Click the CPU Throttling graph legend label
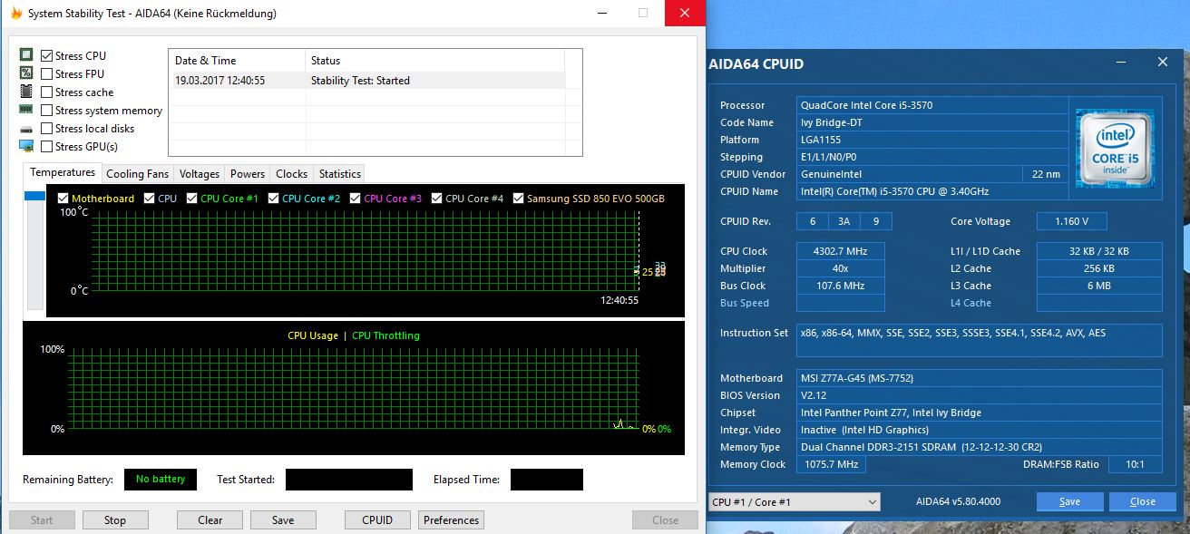This screenshot has height=534, width=1190. (x=385, y=335)
